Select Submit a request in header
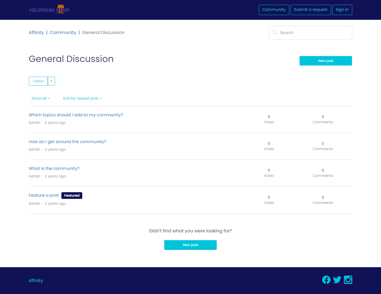 click(310, 10)
